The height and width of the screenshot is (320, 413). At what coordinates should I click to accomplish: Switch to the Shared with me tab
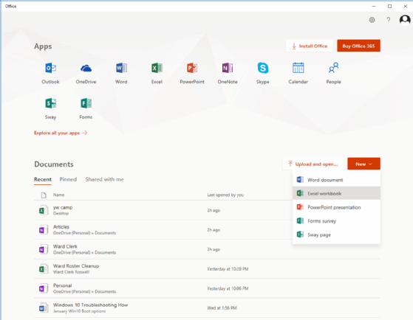[104, 179]
